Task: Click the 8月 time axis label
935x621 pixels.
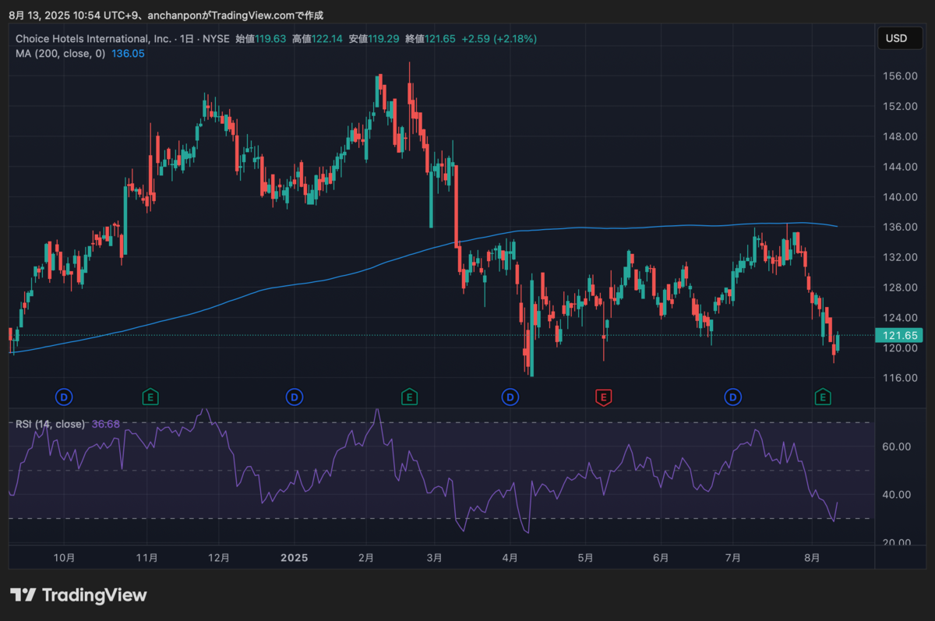Action: click(x=812, y=558)
